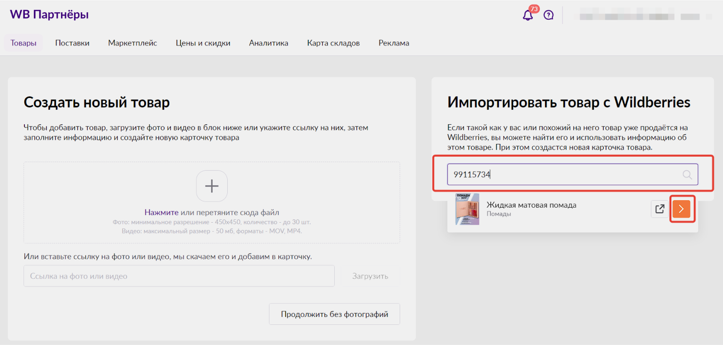Switch to the Товары tab
Viewport: 723px width, 345px height.
tap(23, 43)
